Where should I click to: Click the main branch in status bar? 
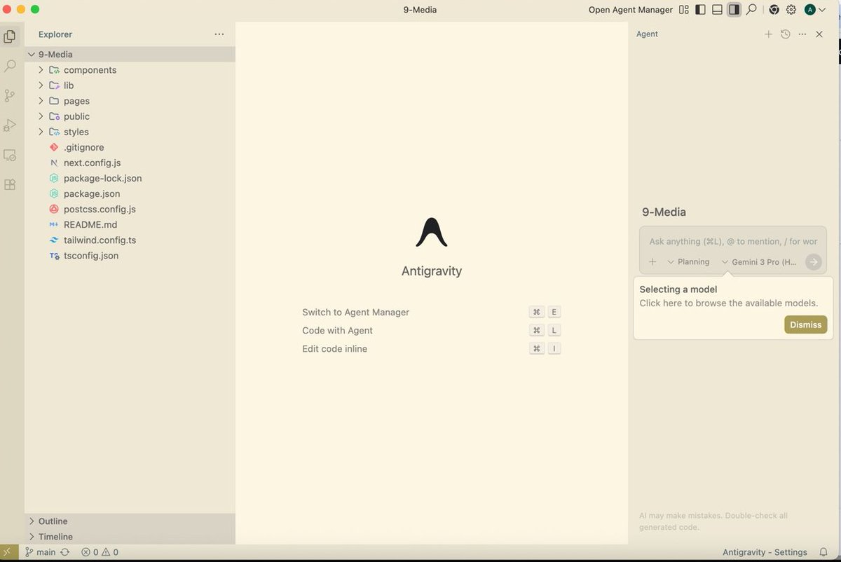[x=40, y=552]
